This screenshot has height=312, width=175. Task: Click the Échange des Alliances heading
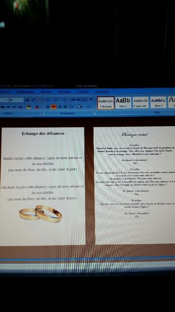coord(43,133)
